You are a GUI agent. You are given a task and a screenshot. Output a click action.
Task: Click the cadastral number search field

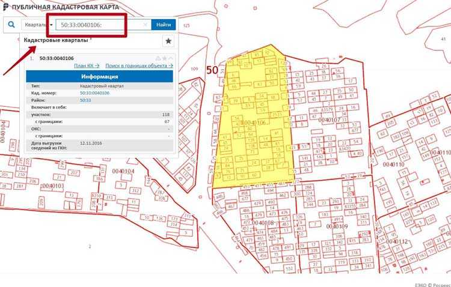point(99,25)
